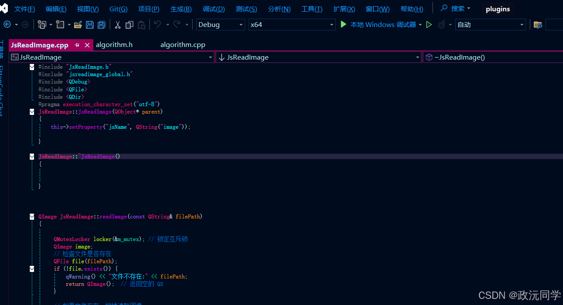
Task: Click the copy icon
Action: pyautogui.click(x=130, y=25)
